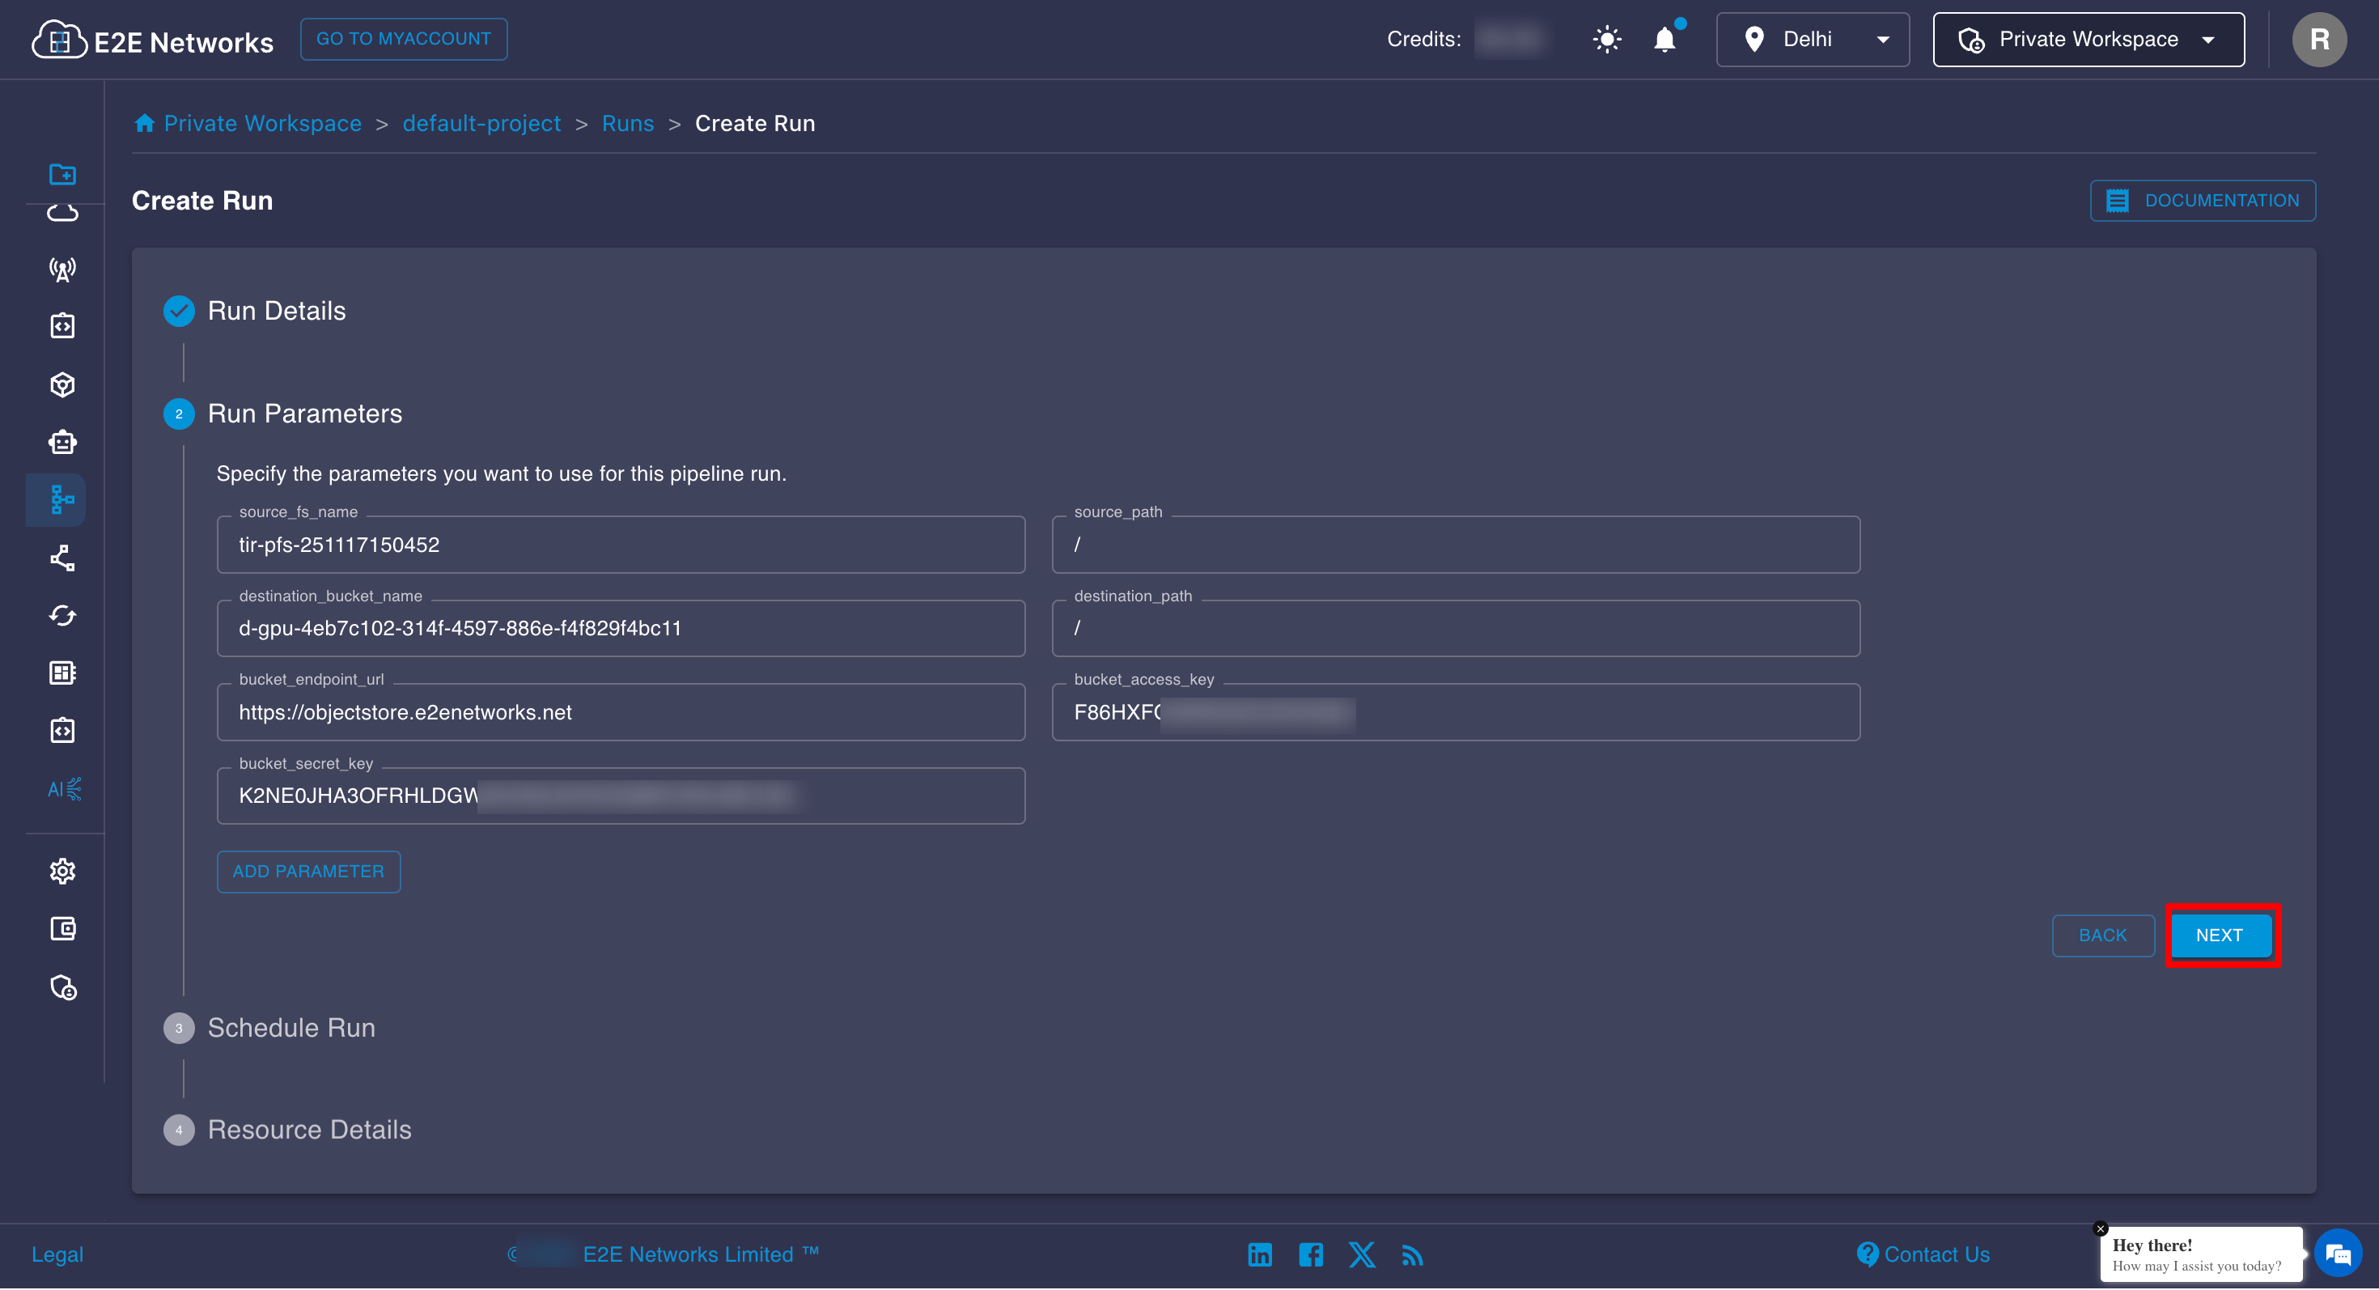The width and height of the screenshot is (2379, 1290).
Task: Go to the Runs breadcrumb
Action: 627,123
